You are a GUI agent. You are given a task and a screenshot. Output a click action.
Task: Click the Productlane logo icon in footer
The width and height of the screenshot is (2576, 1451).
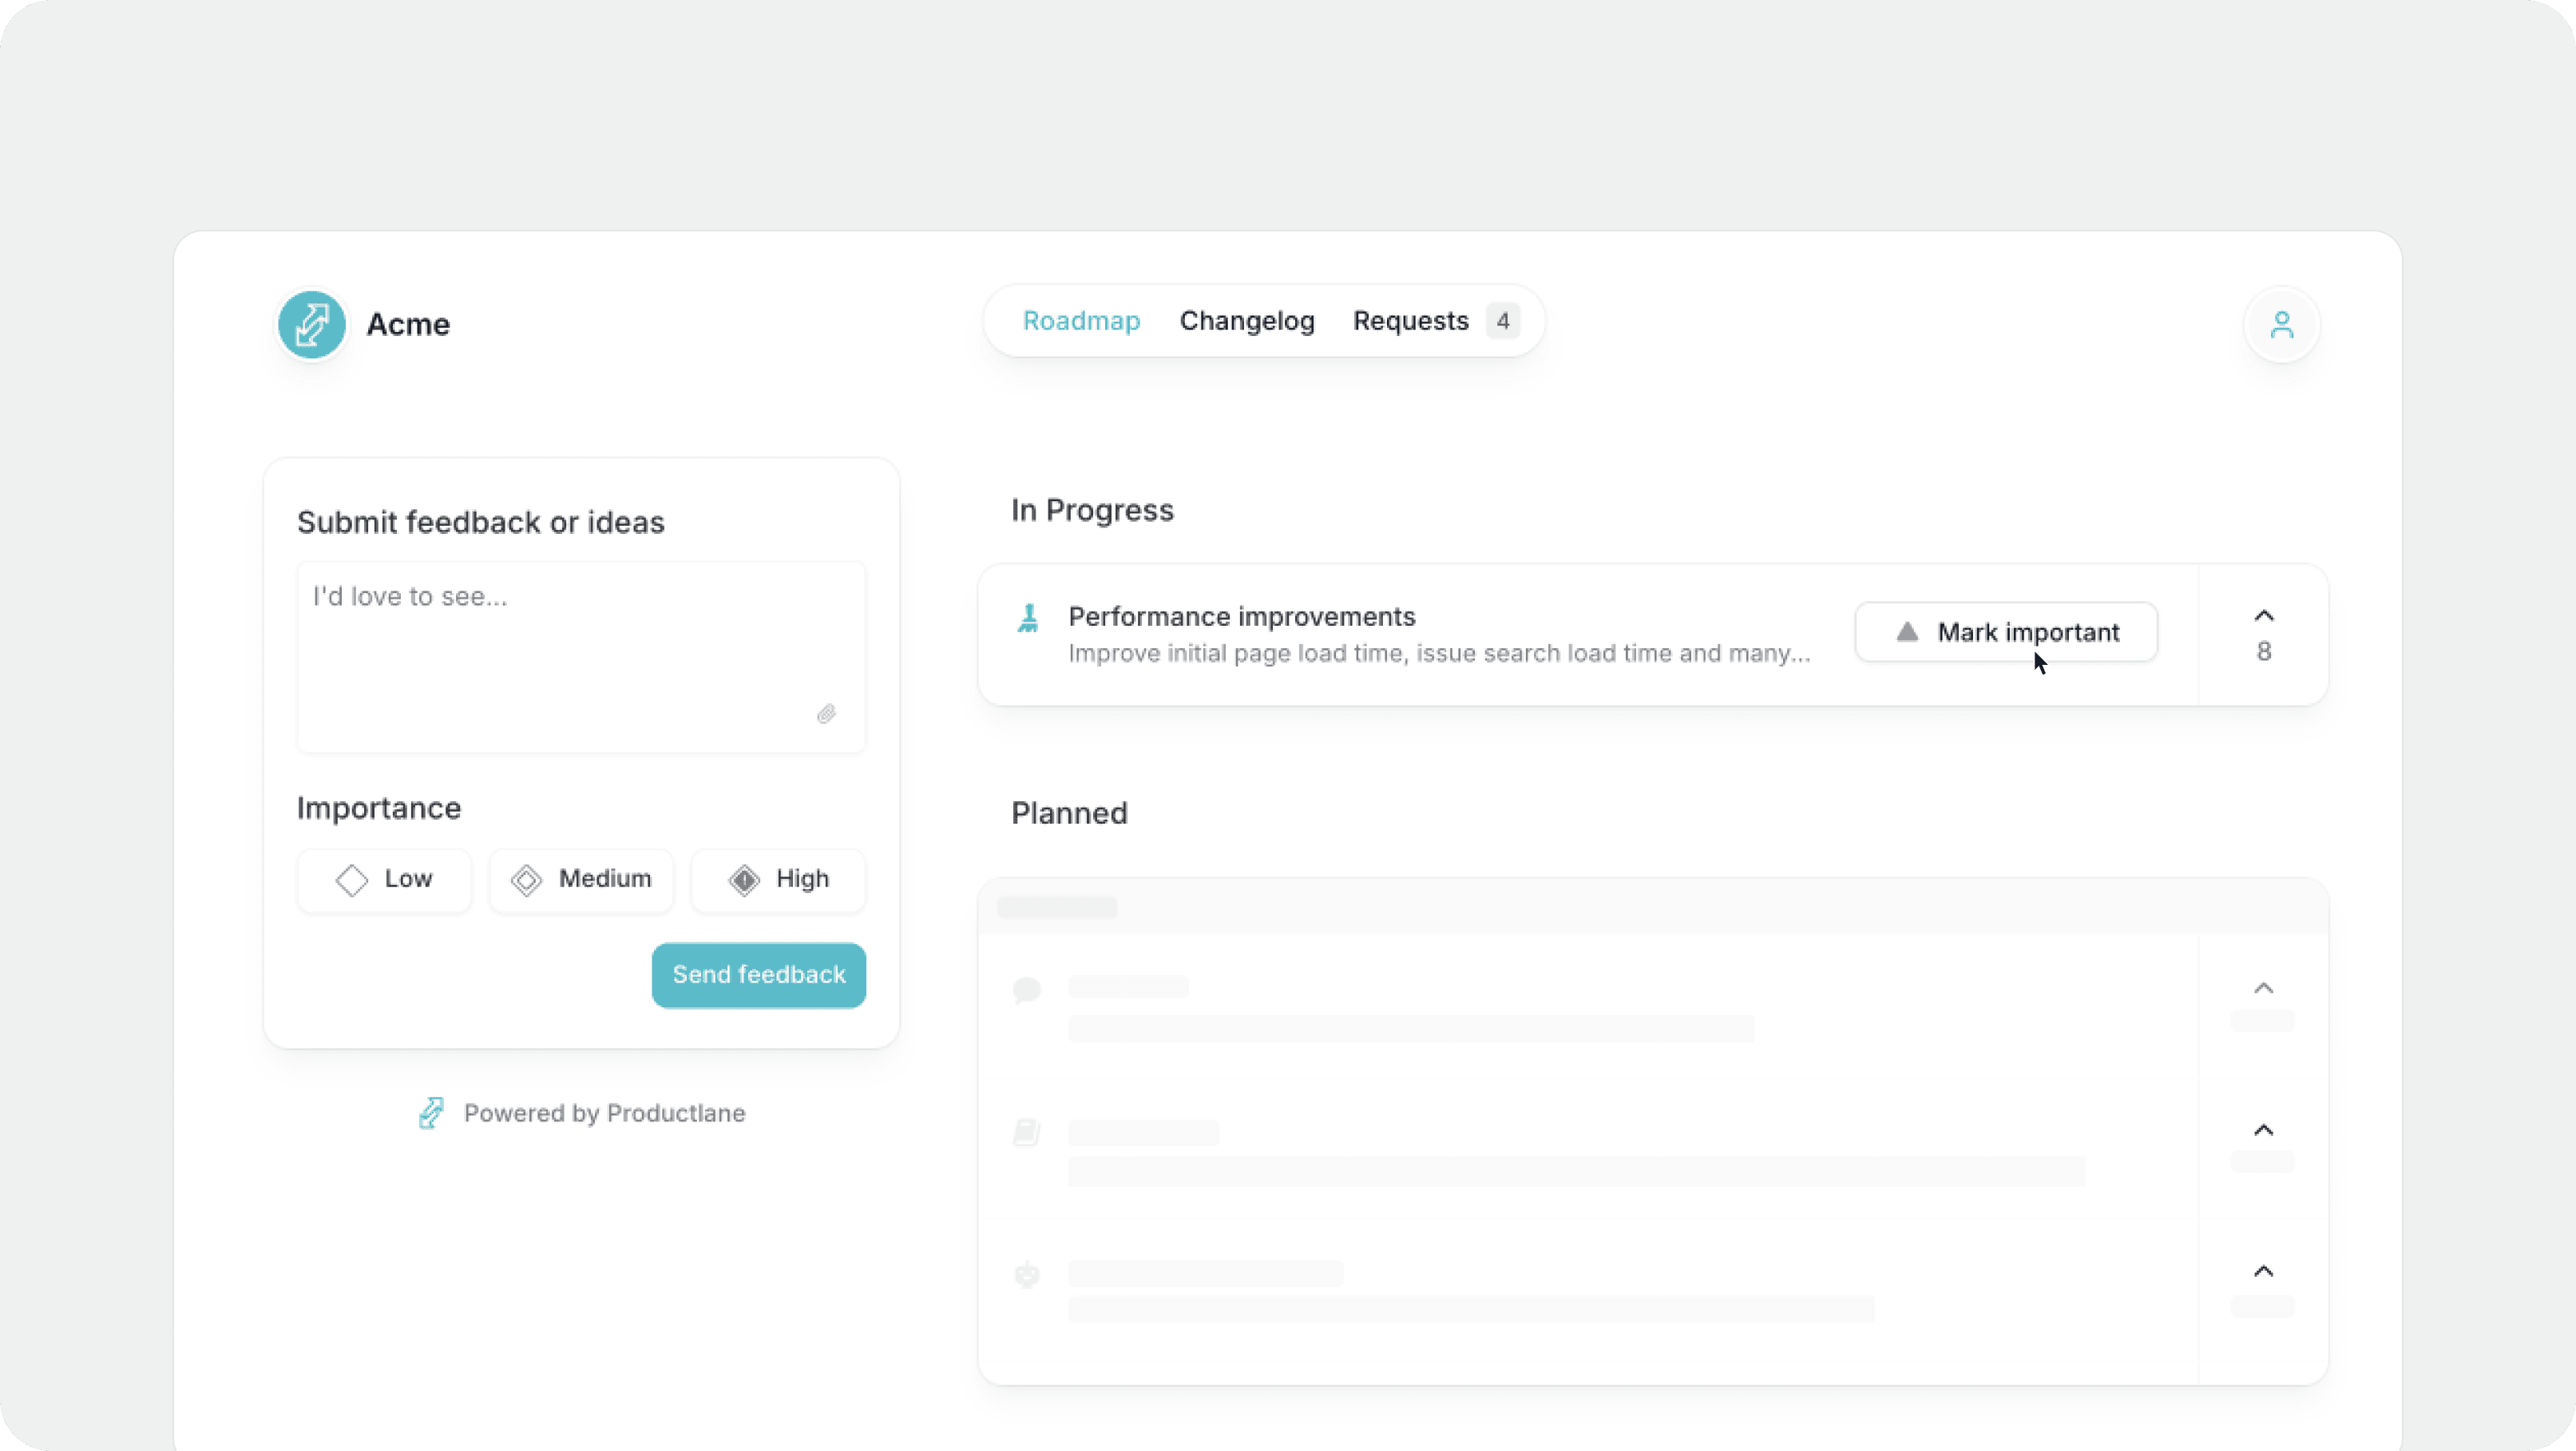point(431,1113)
